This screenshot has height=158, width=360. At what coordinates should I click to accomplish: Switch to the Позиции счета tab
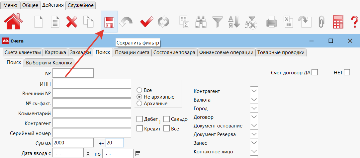(x=133, y=52)
